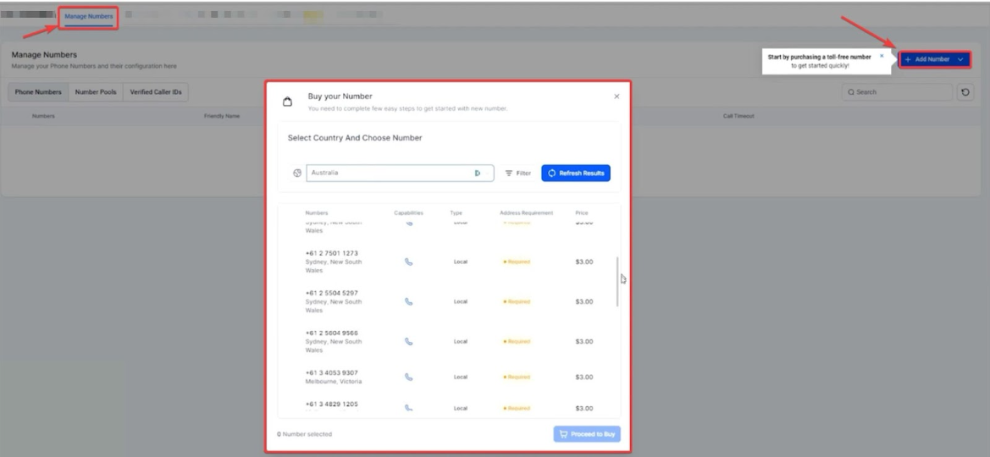
Task: Close the Buy your Number dialog
Action: [617, 96]
